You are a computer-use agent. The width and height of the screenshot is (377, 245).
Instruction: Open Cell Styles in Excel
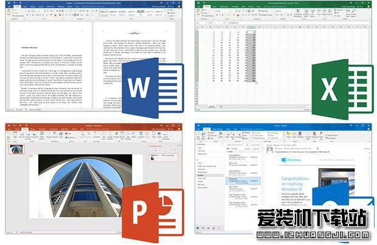(313, 13)
